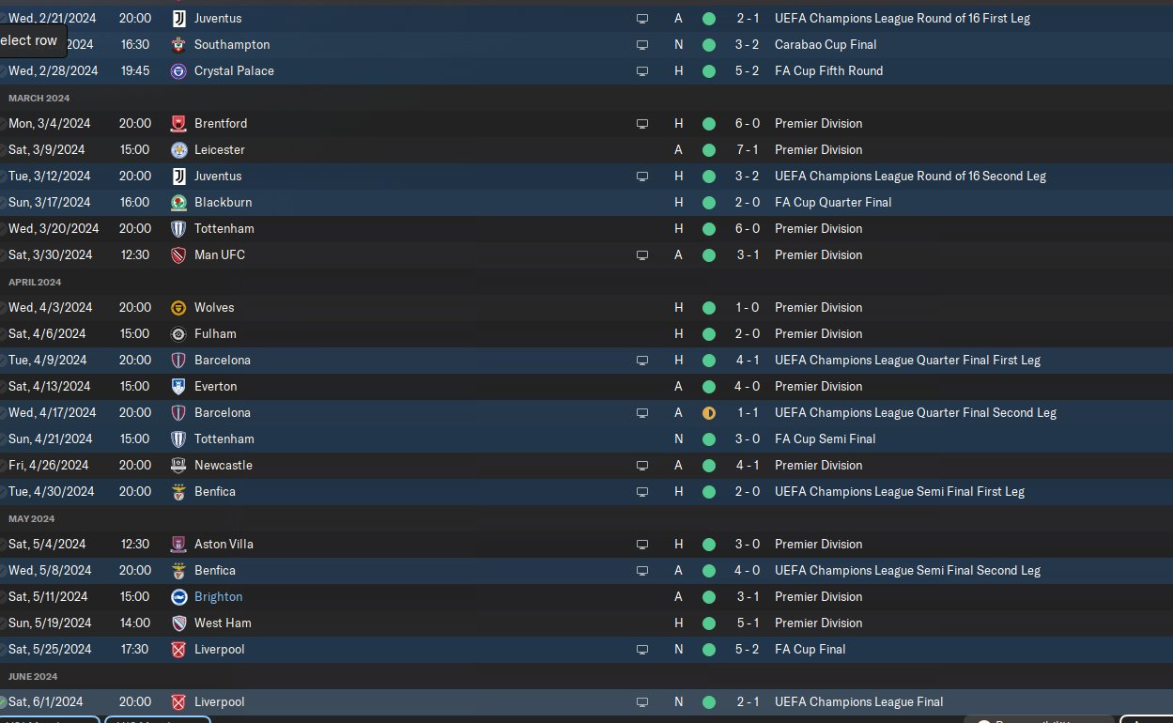Click the Juventus badge in the 2/21/2024 row

click(179, 18)
